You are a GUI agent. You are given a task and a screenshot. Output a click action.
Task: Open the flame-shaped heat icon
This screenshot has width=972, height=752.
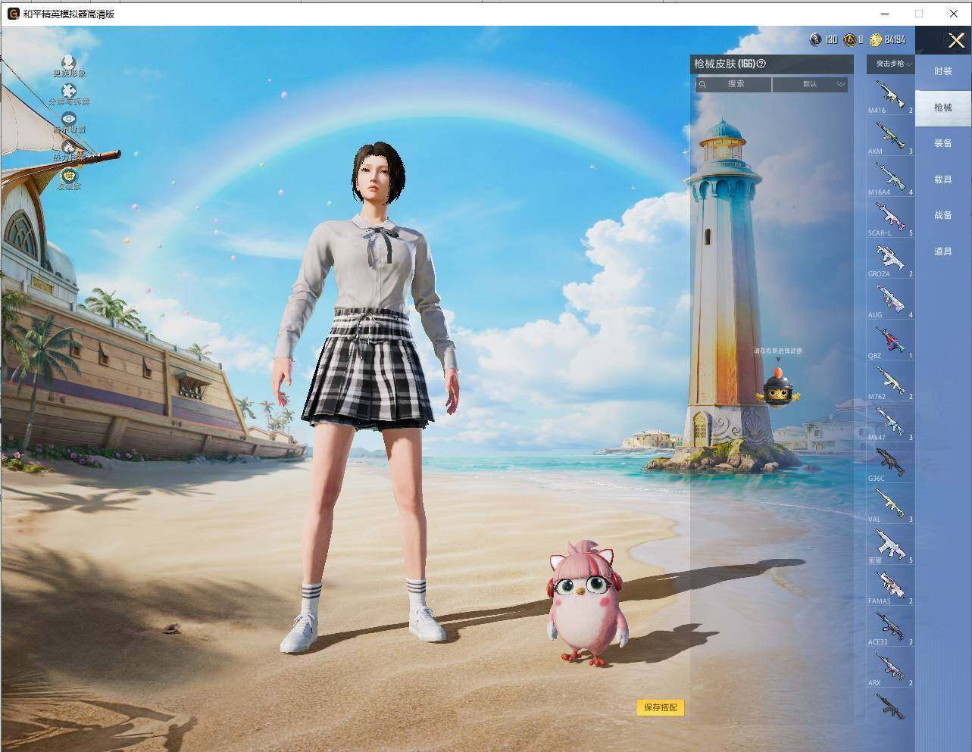click(x=69, y=146)
